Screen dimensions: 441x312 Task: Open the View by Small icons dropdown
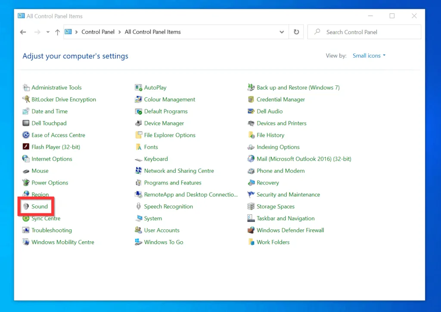point(369,55)
